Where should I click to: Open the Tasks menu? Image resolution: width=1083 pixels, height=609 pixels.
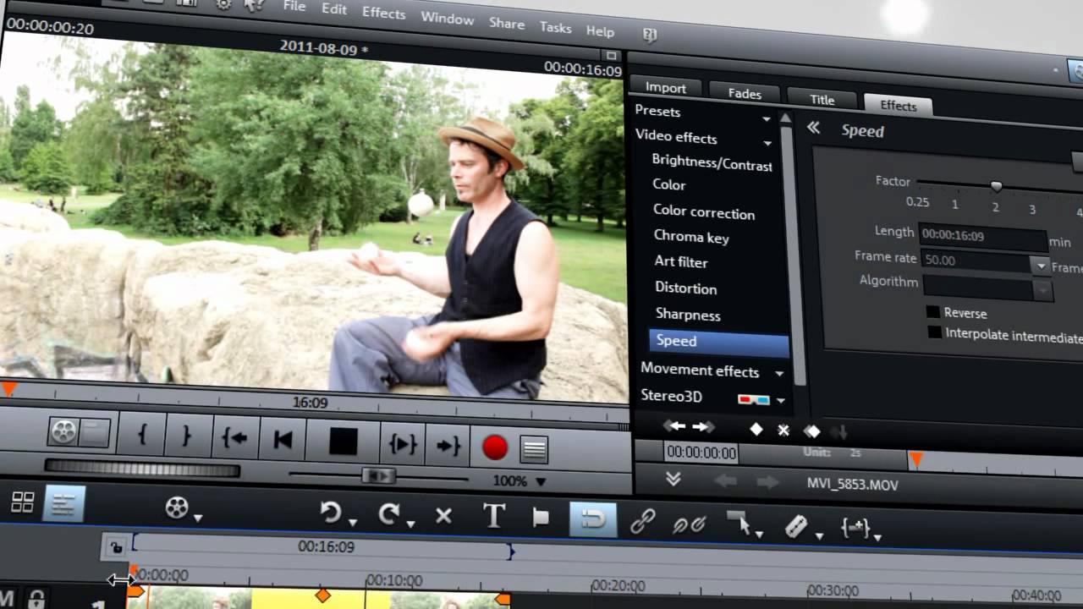555,27
